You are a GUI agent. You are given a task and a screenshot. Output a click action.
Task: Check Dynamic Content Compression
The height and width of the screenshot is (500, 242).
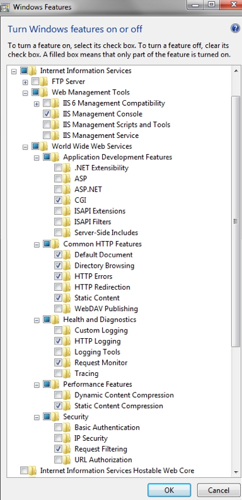59,395
